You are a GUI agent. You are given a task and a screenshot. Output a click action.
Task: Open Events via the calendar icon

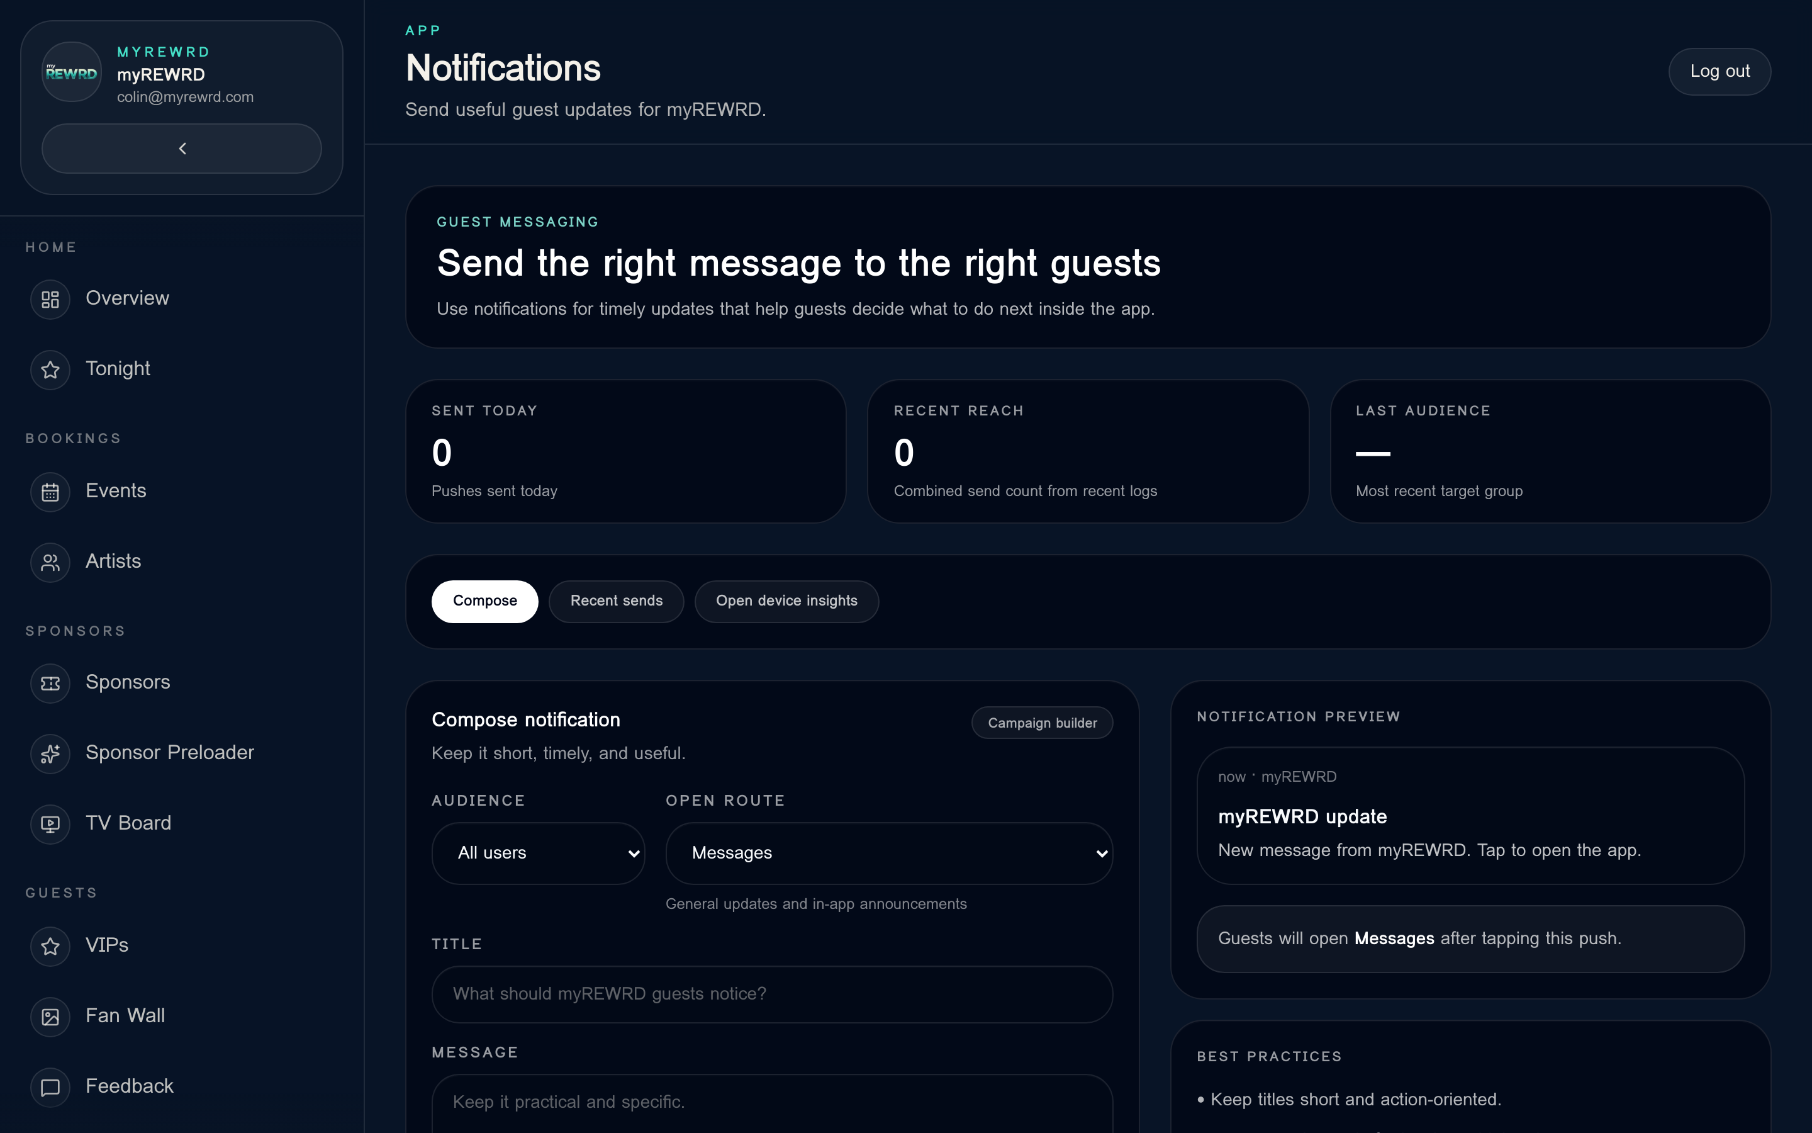[x=50, y=492]
